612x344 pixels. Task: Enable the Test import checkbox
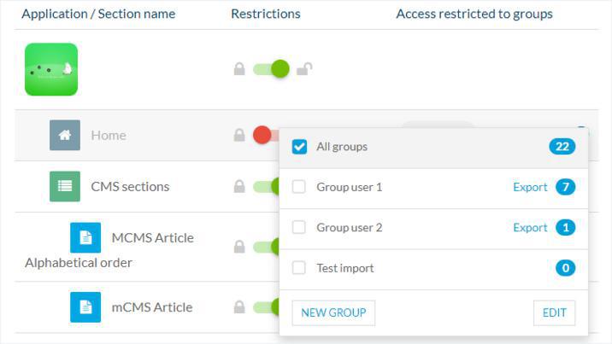299,268
